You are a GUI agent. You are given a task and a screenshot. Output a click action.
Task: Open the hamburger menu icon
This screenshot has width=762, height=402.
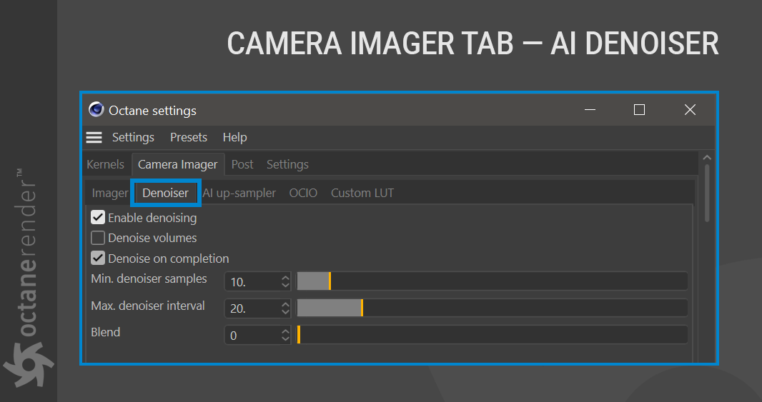(94, 137)
